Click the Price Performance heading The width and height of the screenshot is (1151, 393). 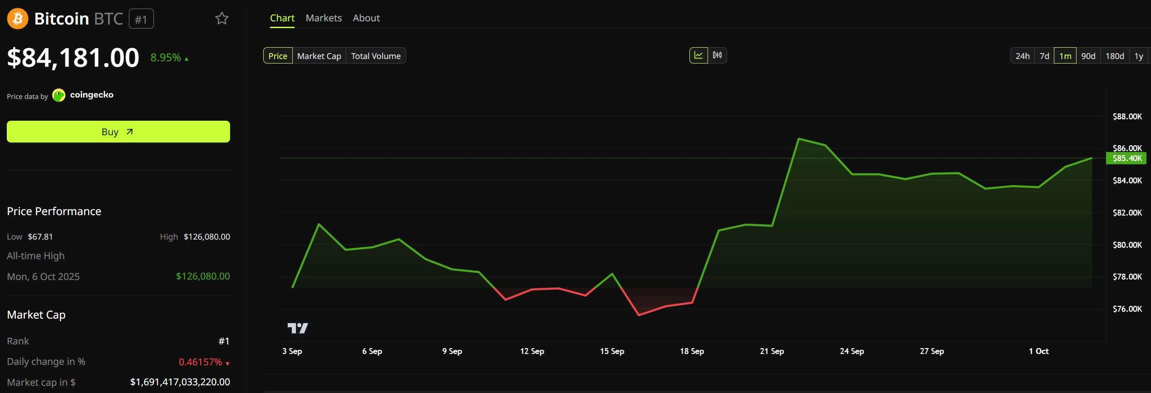pyautogui.click(x=54, y=211)
